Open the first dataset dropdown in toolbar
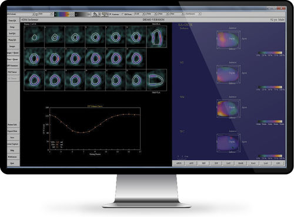Image resolution: width=294 pixels, height=217 pixels. 21,14
